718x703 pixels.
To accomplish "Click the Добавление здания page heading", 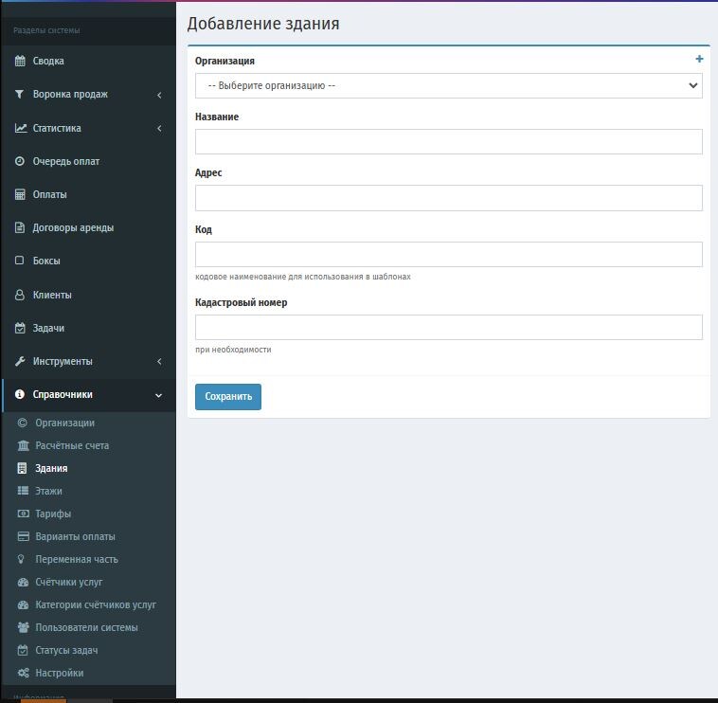I will [x=263, y=24].
